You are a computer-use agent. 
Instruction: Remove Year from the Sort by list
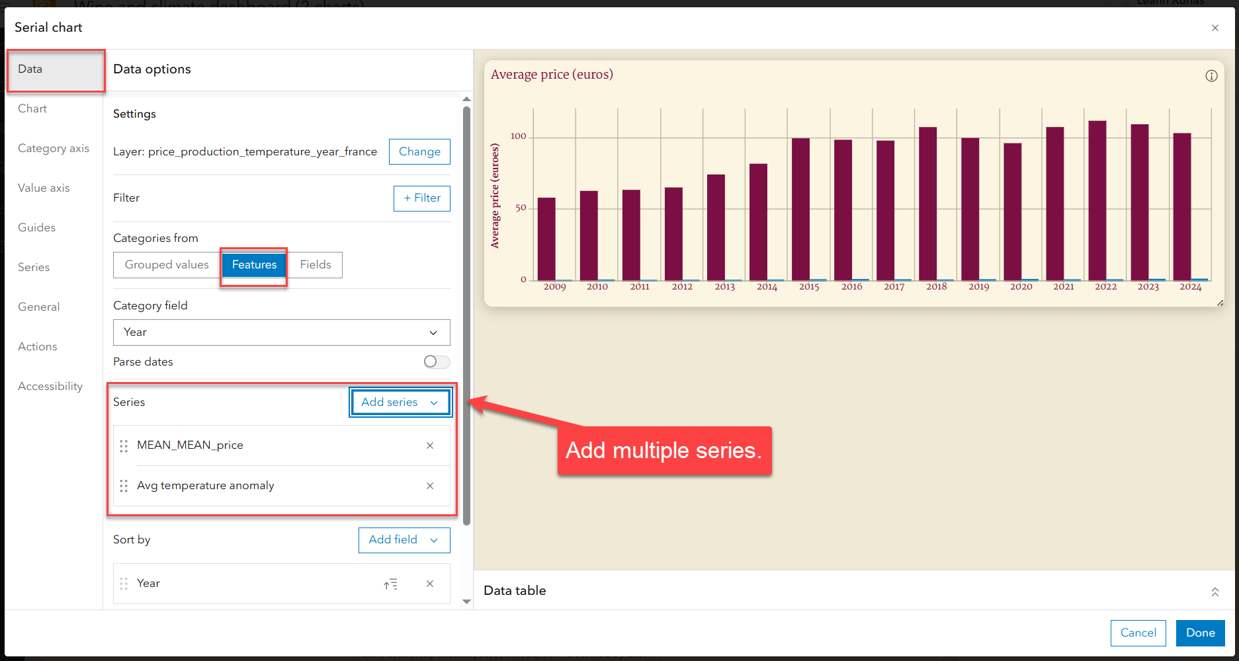[x=430, y=584]
